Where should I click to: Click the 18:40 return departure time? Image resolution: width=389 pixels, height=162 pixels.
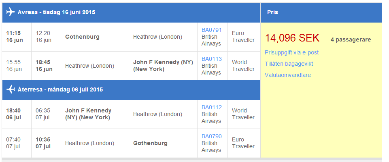[x=13, y=110]
